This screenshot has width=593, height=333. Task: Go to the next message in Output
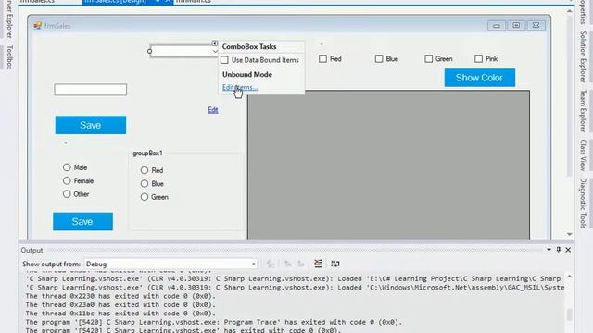(x=300, y=264)
